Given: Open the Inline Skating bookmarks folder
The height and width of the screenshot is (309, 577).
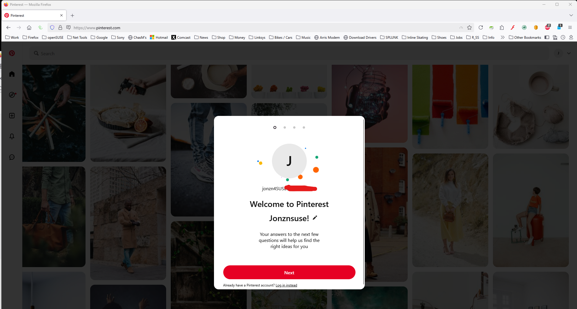Looking at the screenshot, I should (x=415, y=38).
